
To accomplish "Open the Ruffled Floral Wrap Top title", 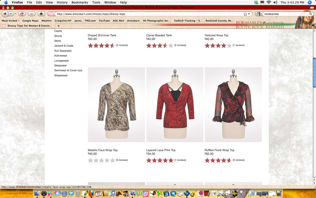I will point(220,150).
